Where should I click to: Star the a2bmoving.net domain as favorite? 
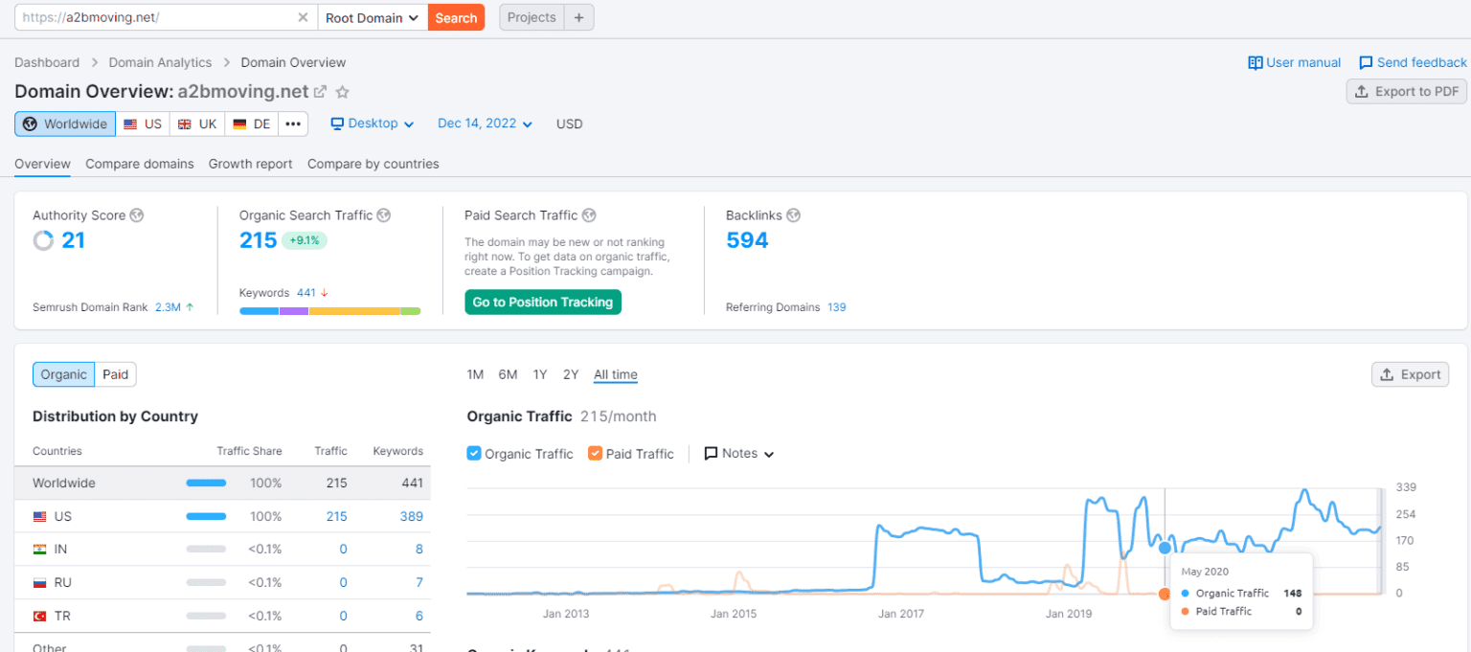[343, 92]
